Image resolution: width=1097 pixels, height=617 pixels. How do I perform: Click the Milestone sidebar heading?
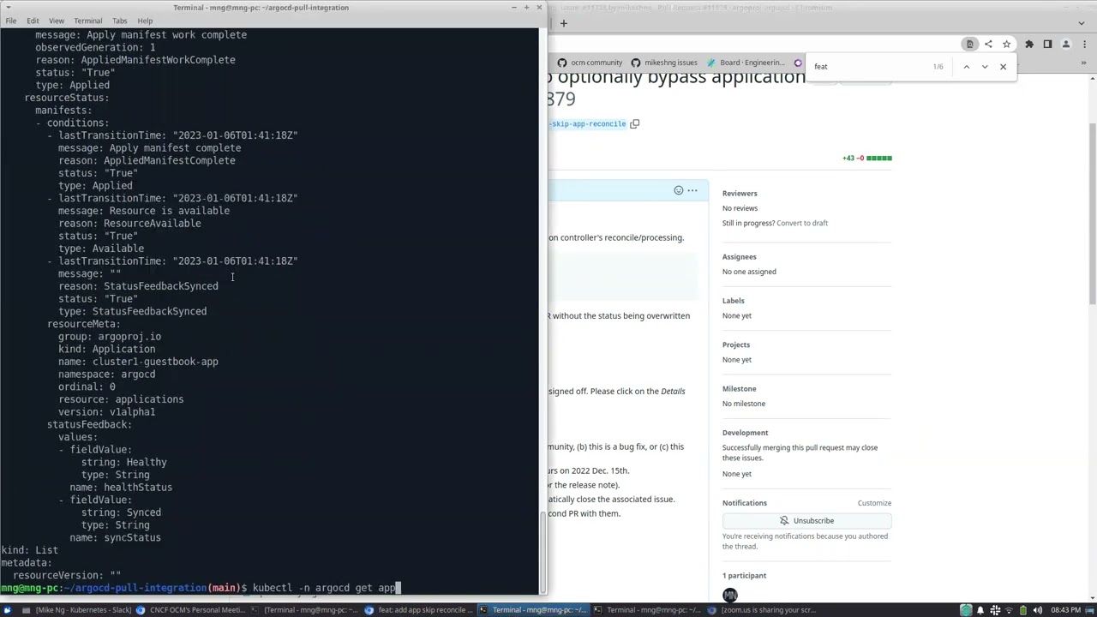click(739, 389)
